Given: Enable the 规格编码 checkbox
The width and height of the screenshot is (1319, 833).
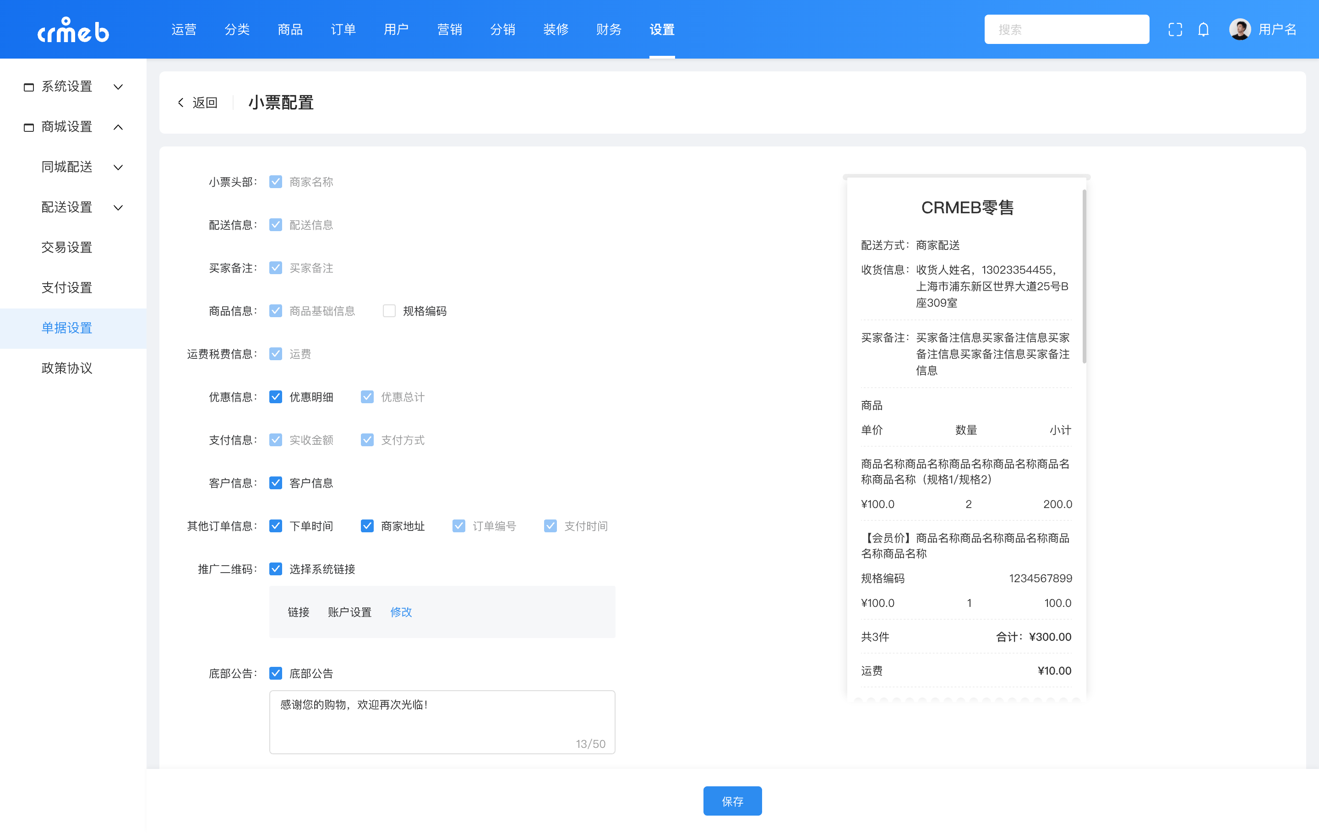Looking at the screenshot, I should [x=389, y=311].
